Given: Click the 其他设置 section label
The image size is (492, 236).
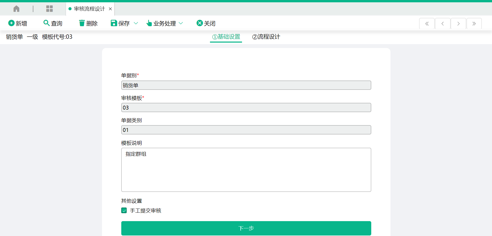Looking at the screenshot, I should [x=132, y=201].
